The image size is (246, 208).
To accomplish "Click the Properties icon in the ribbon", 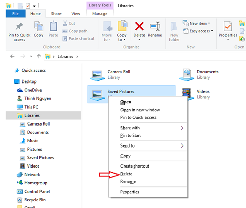I will click(228, 26).
